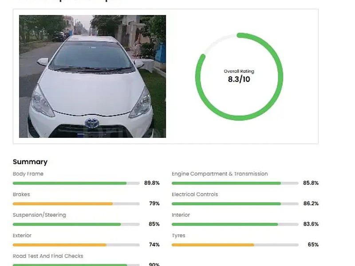Click the white Toyota car photo
Viewport: 355px width, 266px height.
pyautogui.click(x=92, y=76)
